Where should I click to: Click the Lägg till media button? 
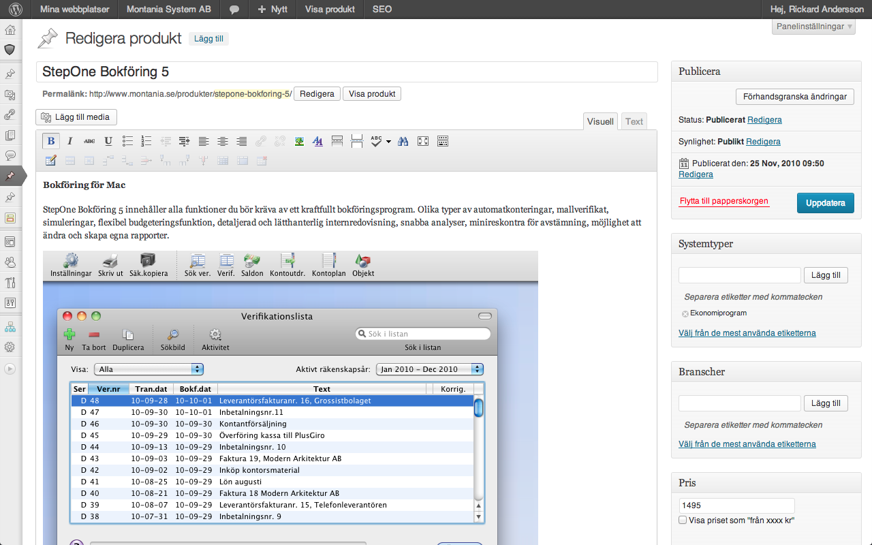click(x=76, y=117)
